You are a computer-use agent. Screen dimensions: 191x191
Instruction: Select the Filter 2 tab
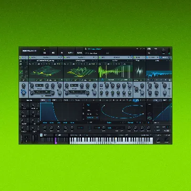pyautogui.click(x=165, y=57)
